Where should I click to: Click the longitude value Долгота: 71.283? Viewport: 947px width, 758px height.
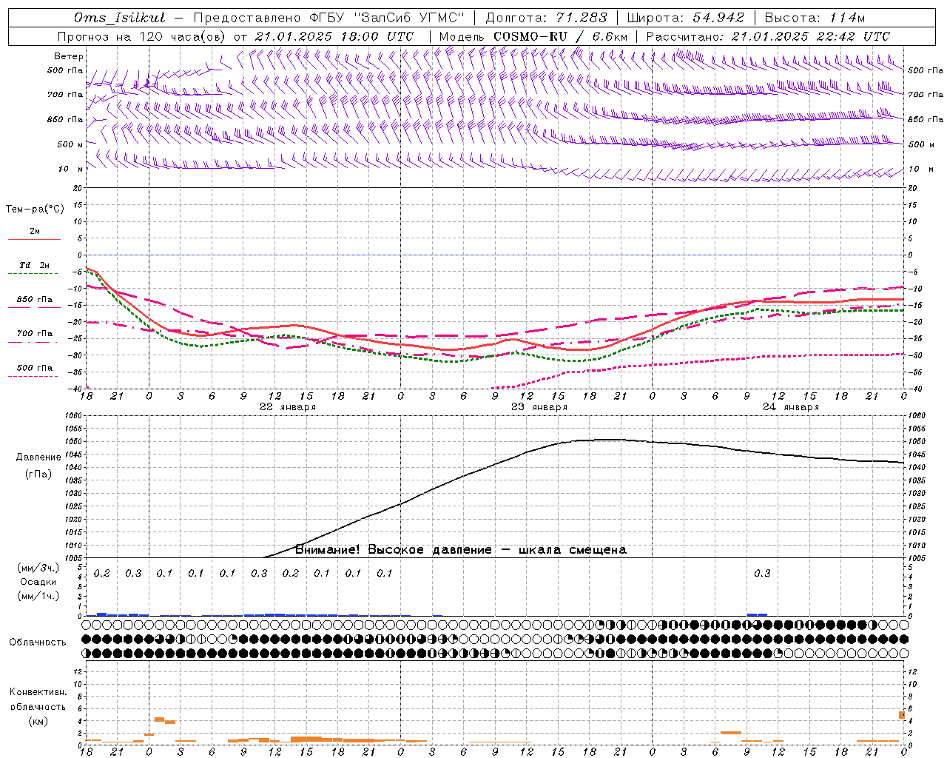click(546, 18)
